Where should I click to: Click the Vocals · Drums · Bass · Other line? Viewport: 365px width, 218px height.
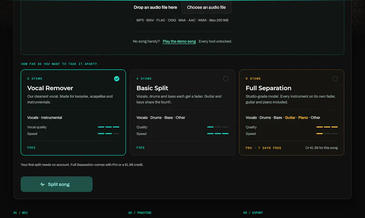tap(161, 118)
